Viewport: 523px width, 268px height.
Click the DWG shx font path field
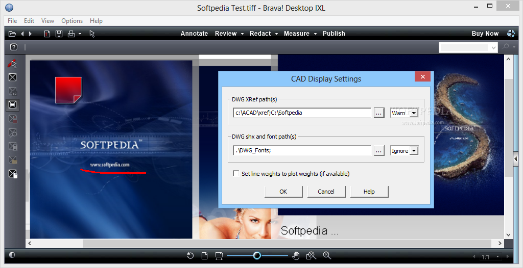(302, 150)
